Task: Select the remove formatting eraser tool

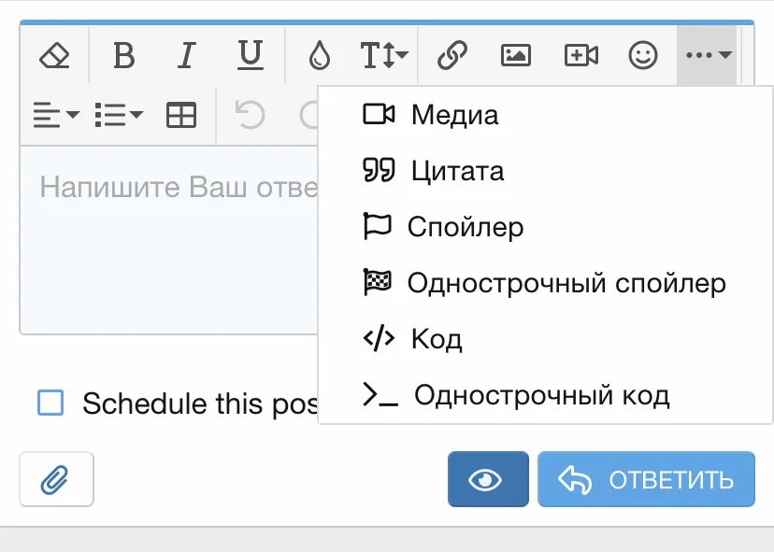Action: point(54,55)
